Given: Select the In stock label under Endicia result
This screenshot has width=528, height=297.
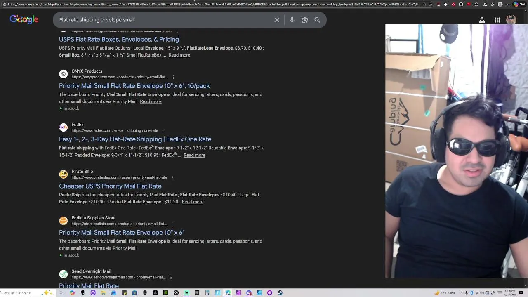Looking at the screenshot, I should coord(71,255).
